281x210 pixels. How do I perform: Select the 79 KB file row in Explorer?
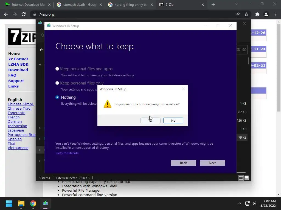(x=242, y=137)
